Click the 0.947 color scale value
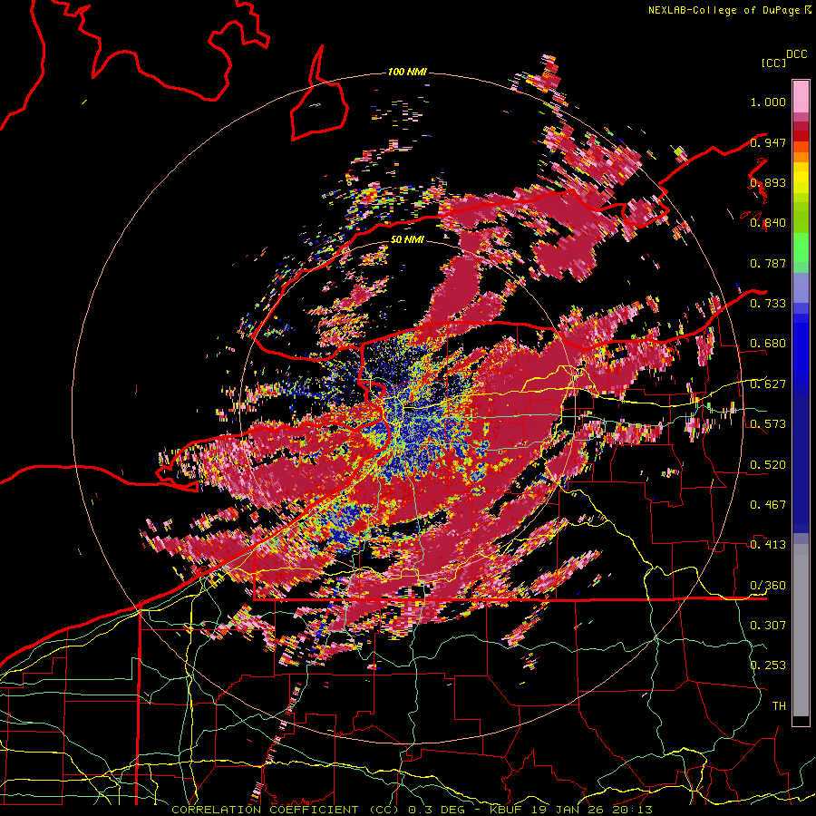Viewport: 816px width, 816px height. pyautogui.click(x=768, y=142)
